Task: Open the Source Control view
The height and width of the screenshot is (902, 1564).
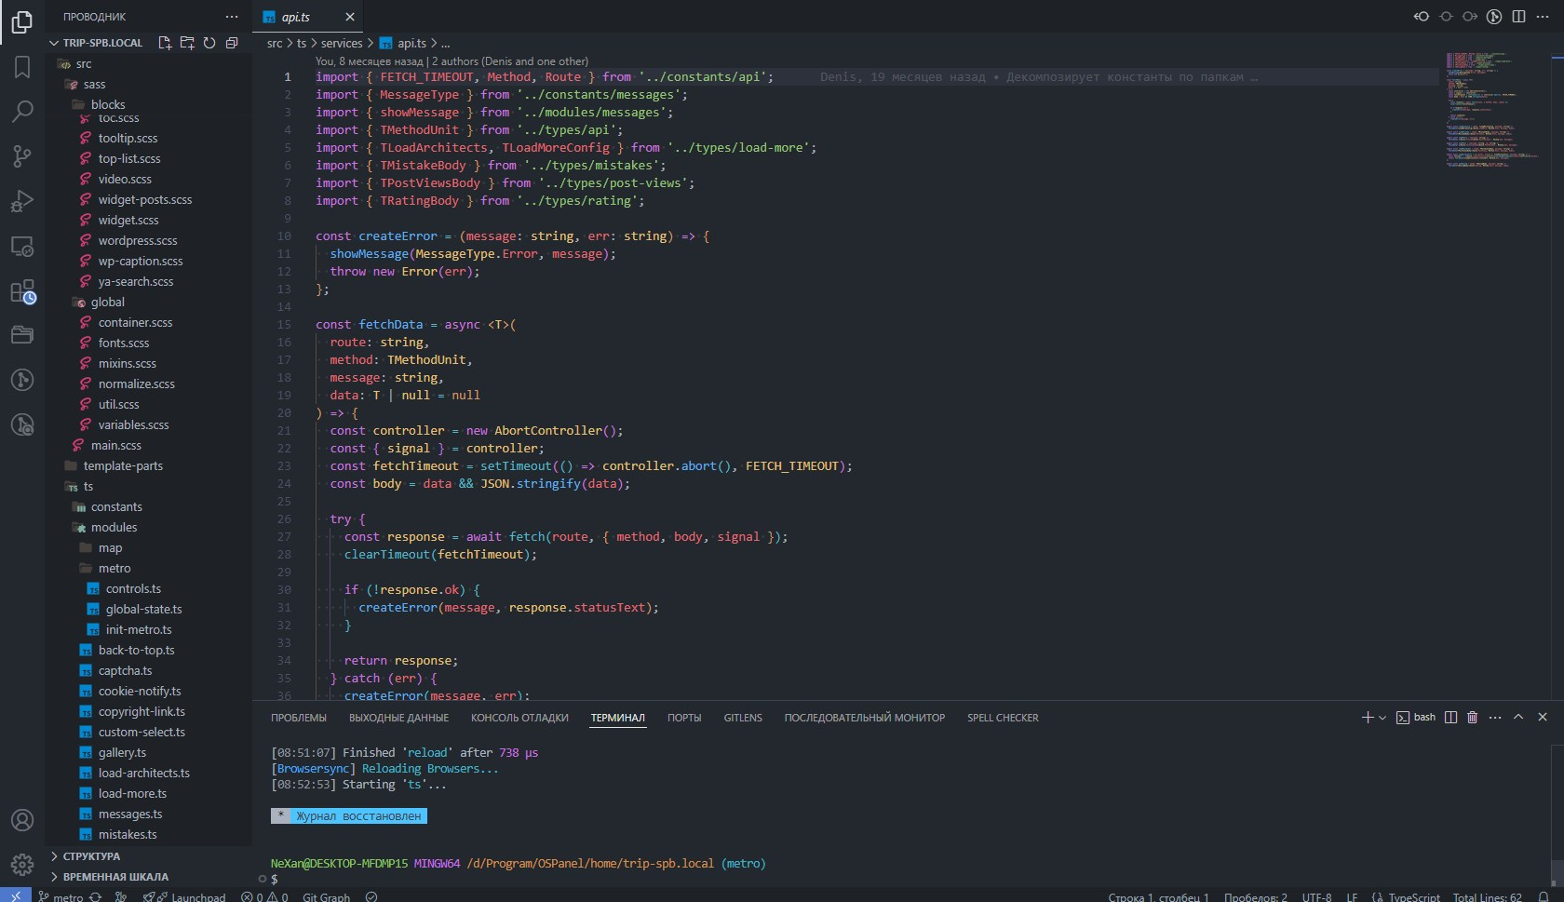Action: pyautogui.click(x=22, y=156)
